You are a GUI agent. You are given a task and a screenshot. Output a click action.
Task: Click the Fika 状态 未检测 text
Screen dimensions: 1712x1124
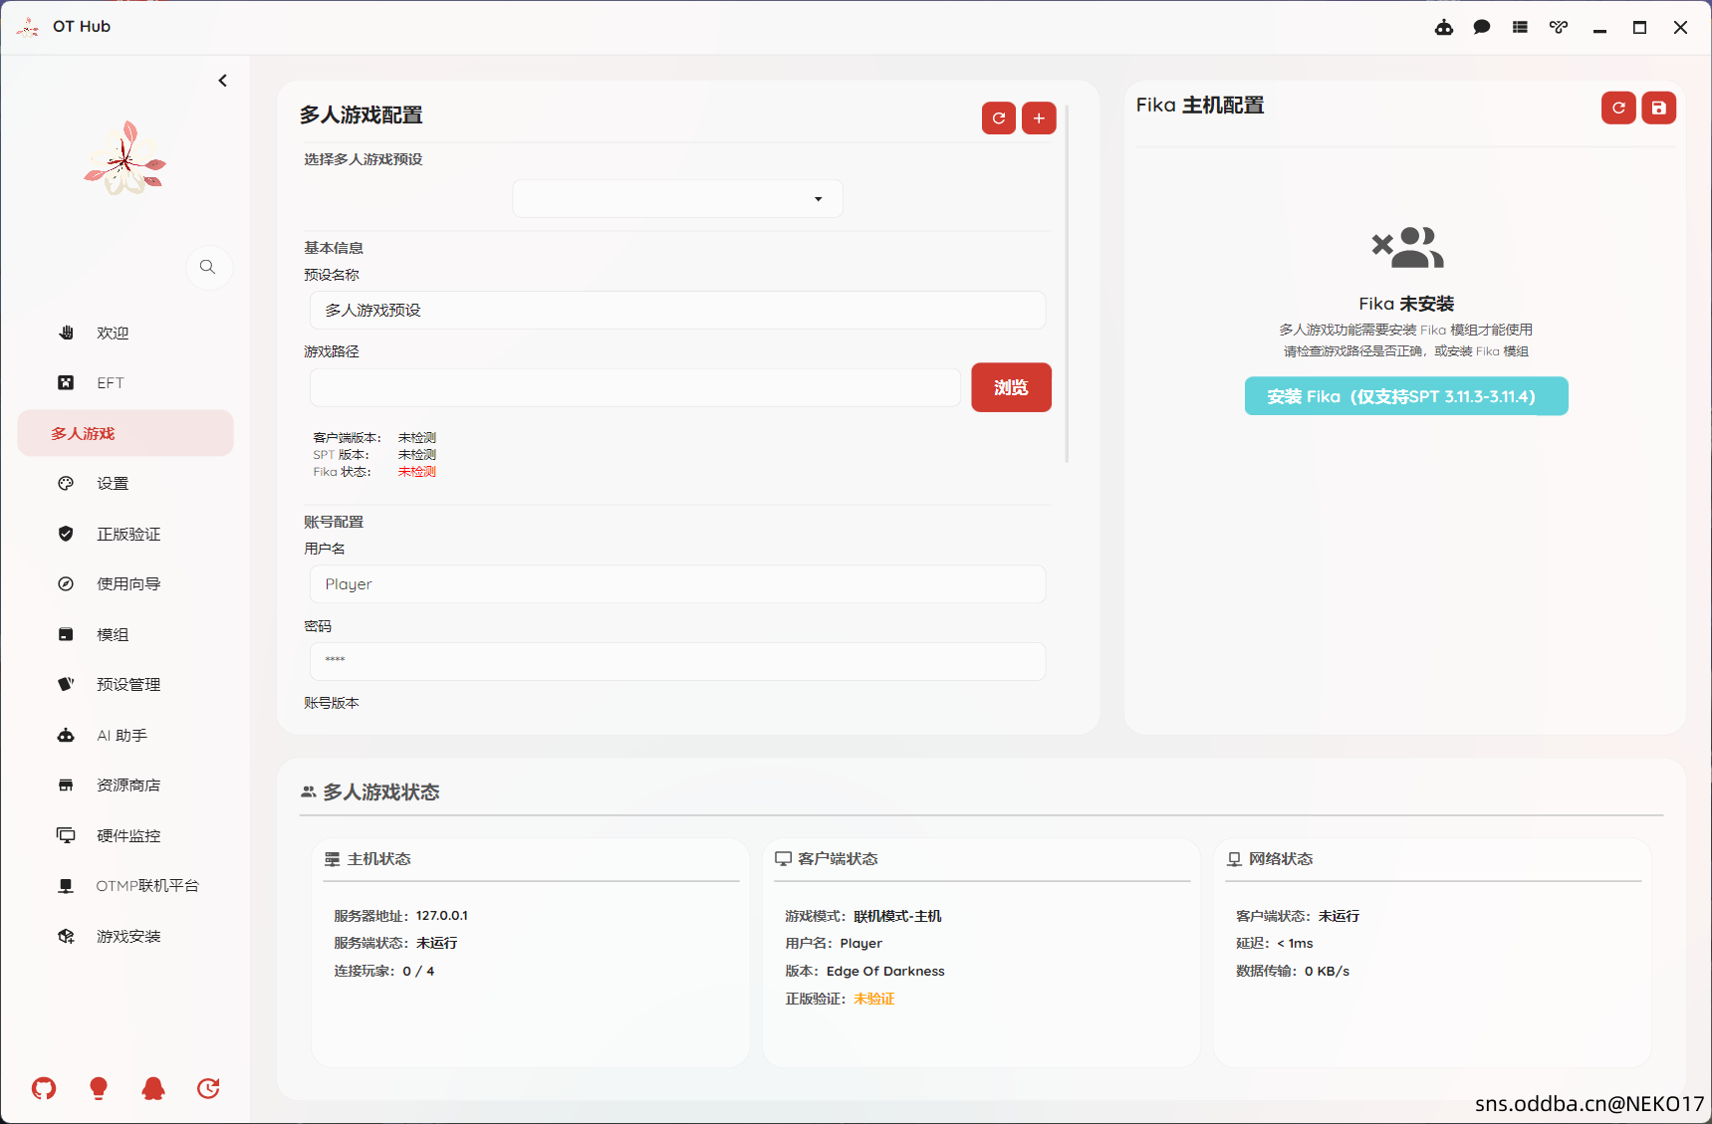point(417,472)
